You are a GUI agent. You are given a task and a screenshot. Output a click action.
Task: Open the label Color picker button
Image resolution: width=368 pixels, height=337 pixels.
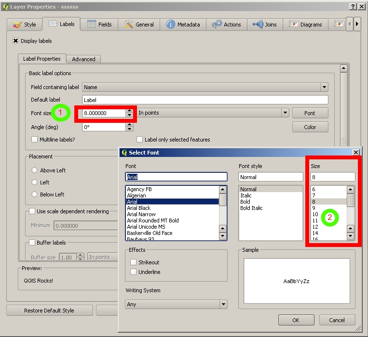click(310, 127)
